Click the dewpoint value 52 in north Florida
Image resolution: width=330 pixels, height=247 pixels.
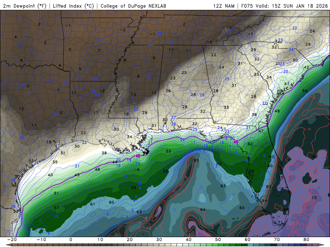pos(250,144)
